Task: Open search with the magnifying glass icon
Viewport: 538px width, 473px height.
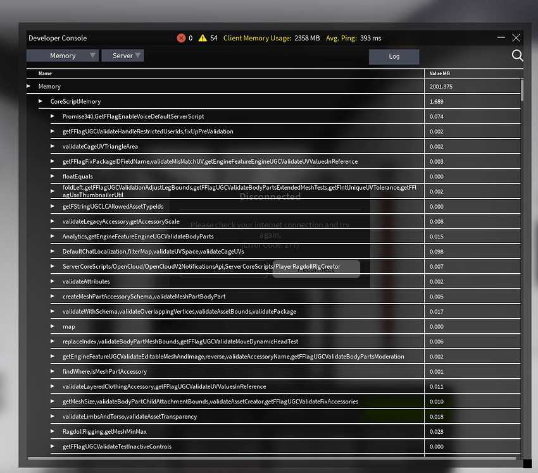Action: [517, 56]
